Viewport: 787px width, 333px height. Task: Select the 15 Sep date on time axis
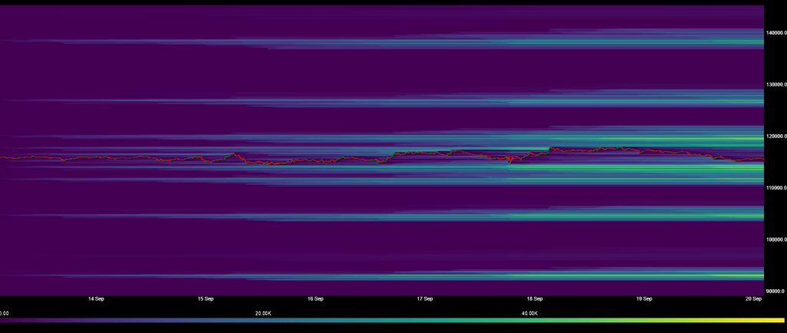205,298
